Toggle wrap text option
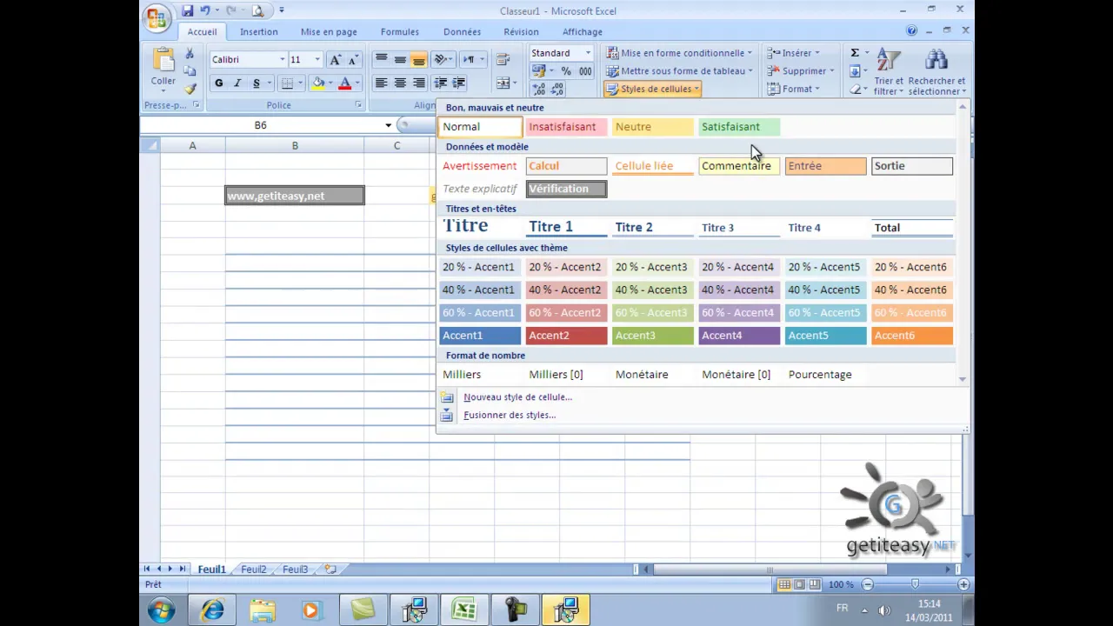The height and width of the screenshot is (626, 1113). point(503,59)
